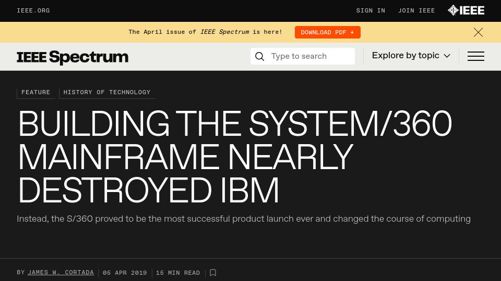Open the IEEE.ORG link
Screen dimensions: 501x281
click(33, 10)
